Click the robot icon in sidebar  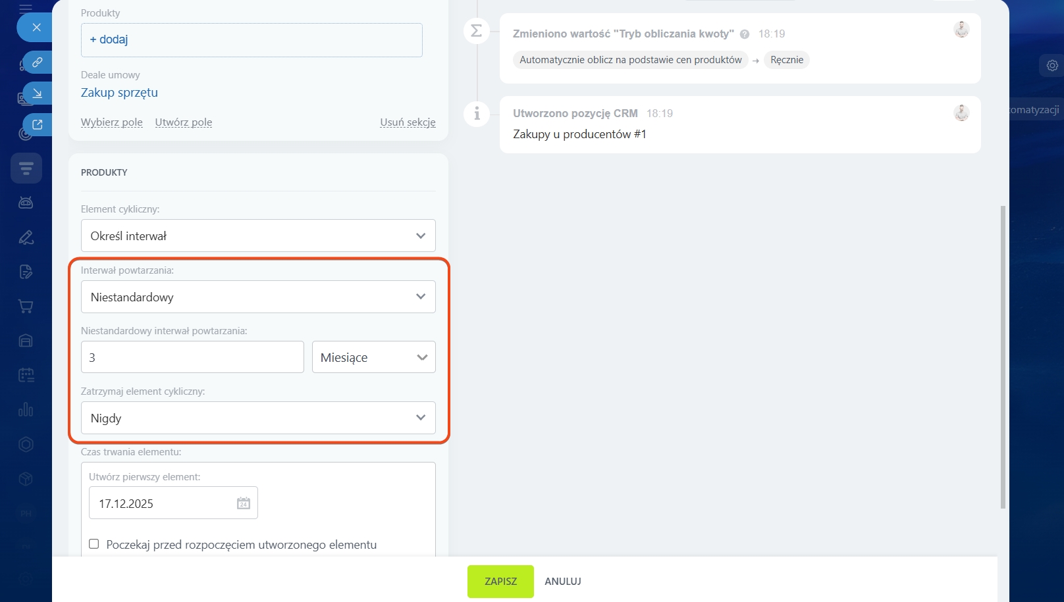point(26,203)
